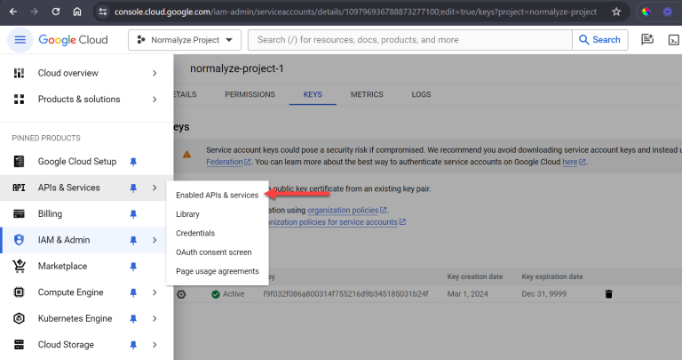Open Cloud Shell terminal icon

point(674,40)
